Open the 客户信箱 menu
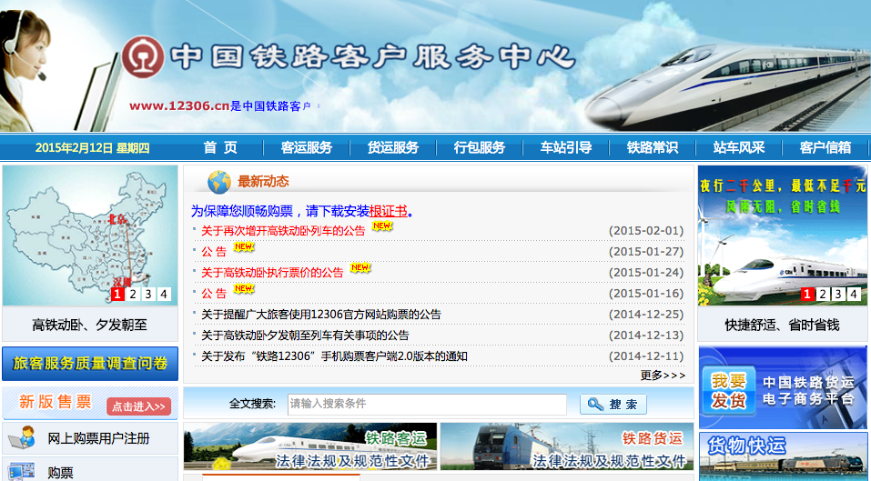The height and width of the screenshot is (481, 871). pos(825,147)
